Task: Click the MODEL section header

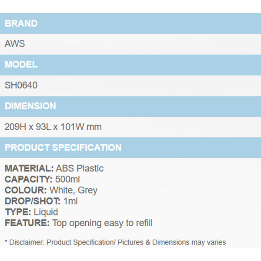Action: tap(21, 65)
